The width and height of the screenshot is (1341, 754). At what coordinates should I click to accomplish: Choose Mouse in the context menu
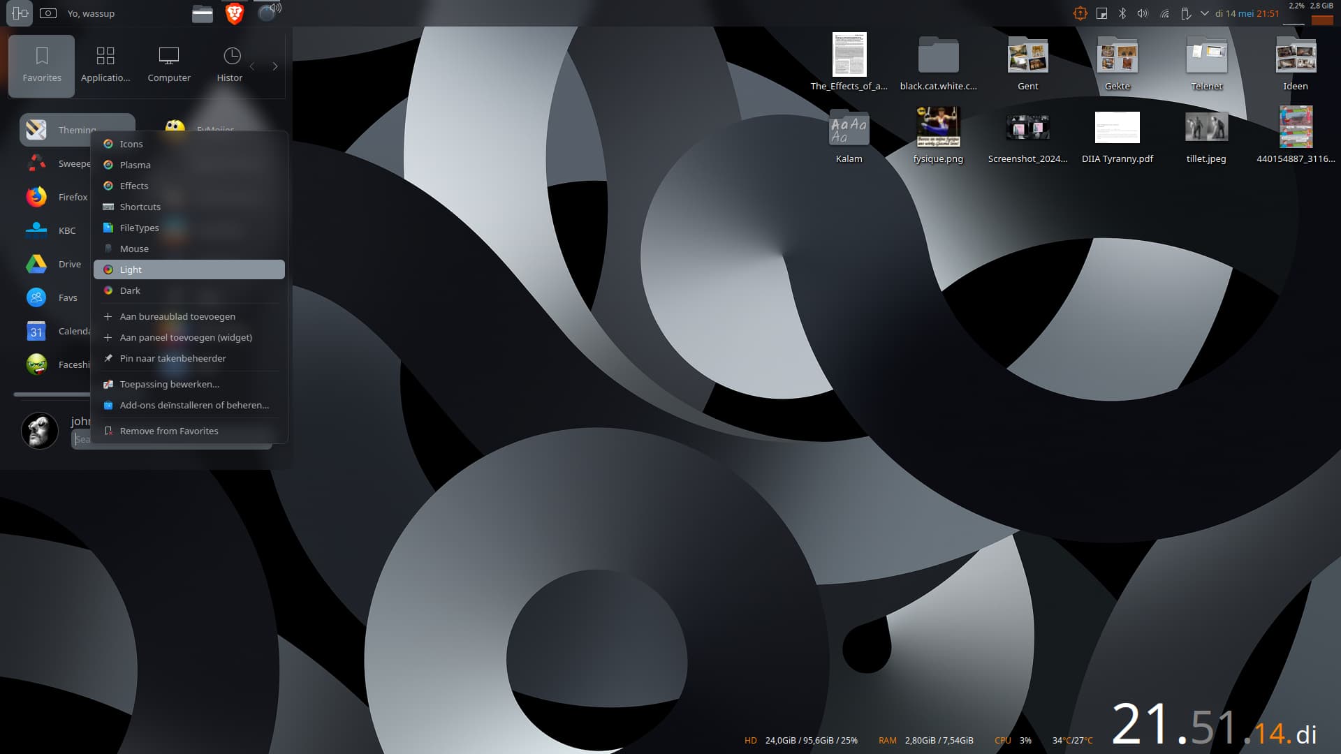coord(189,249)
